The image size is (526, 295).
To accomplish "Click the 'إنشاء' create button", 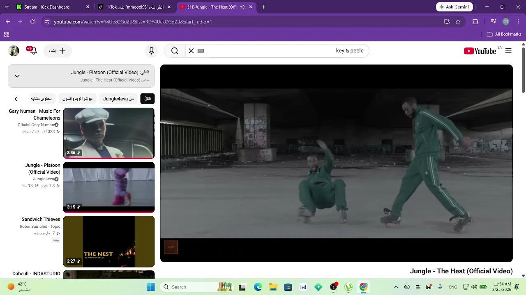I will (x=58, y=51).
